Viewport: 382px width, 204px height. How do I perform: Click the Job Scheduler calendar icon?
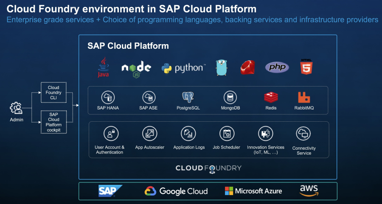(226, 133)
